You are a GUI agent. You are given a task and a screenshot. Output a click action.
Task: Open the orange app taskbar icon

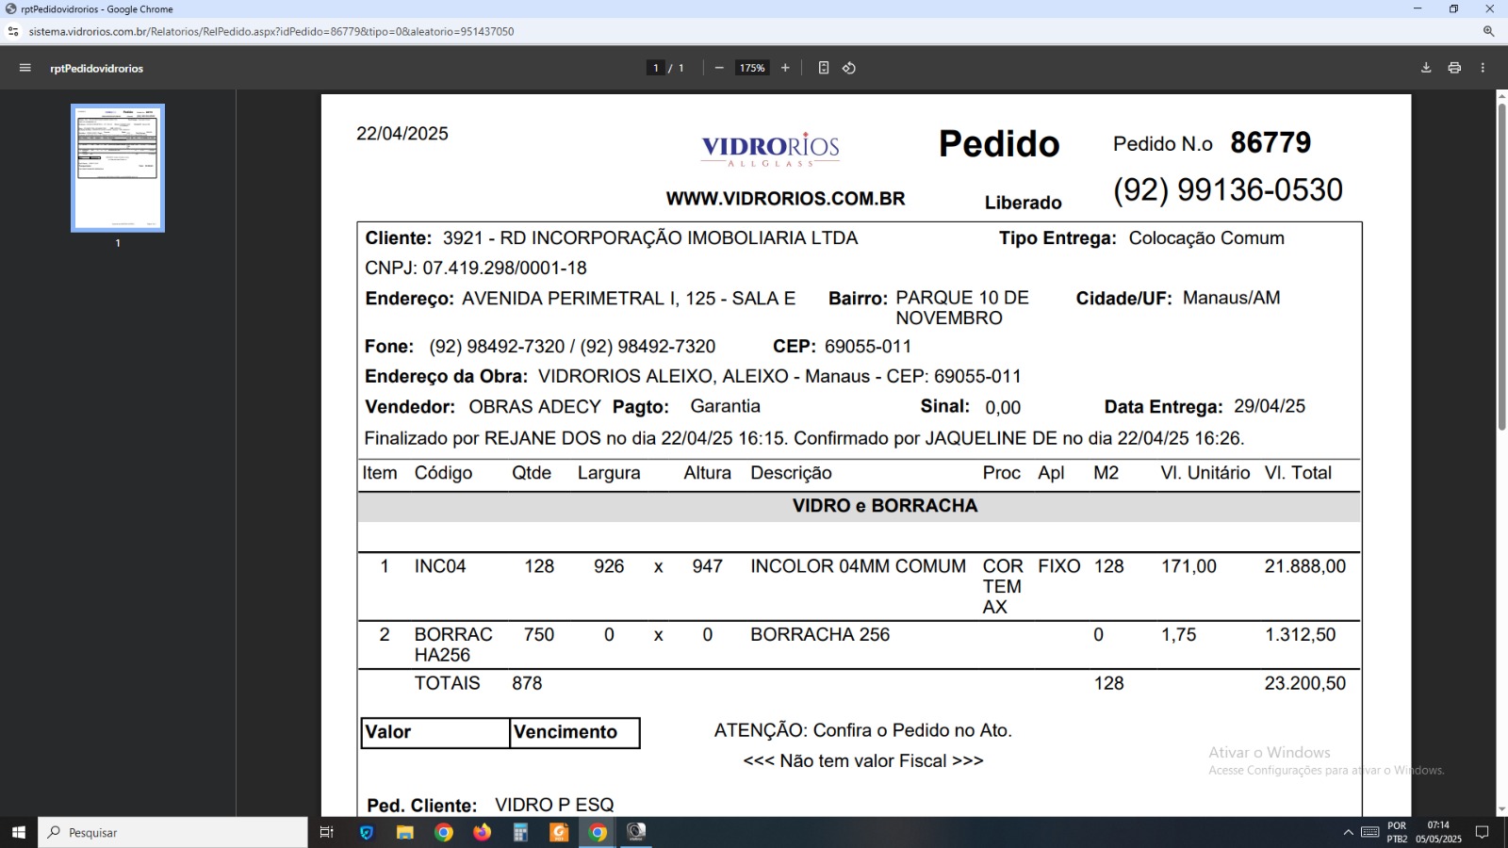559,832
